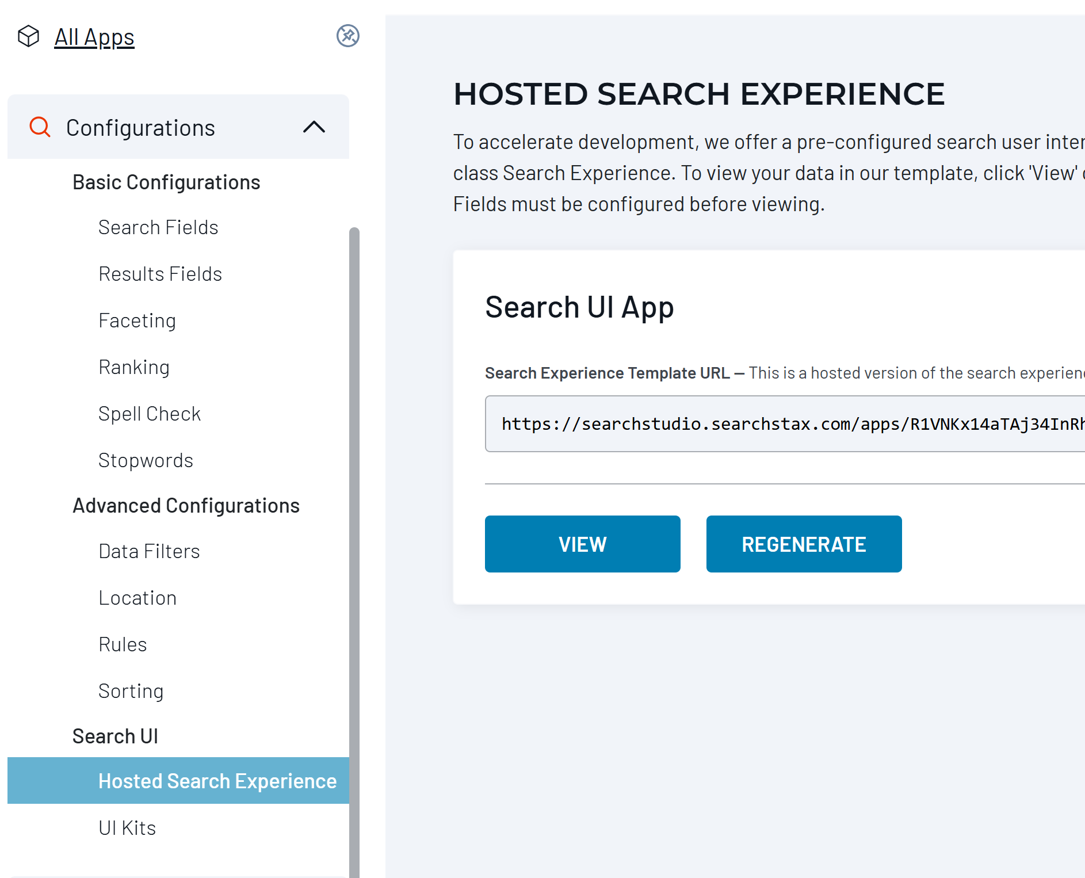
Task: Open the All Apps link
Action: point(94,37)
